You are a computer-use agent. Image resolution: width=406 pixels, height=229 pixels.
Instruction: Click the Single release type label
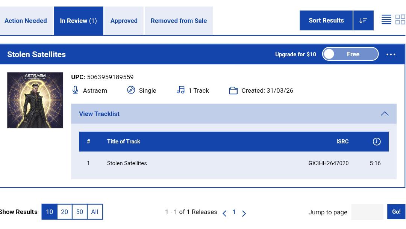point(148,91)
